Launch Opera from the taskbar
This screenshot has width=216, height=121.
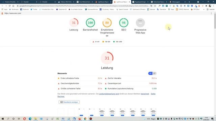[25, 119]
